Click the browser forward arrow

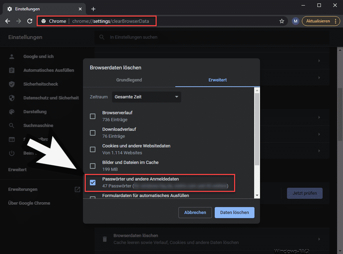(x=19, y=21)
